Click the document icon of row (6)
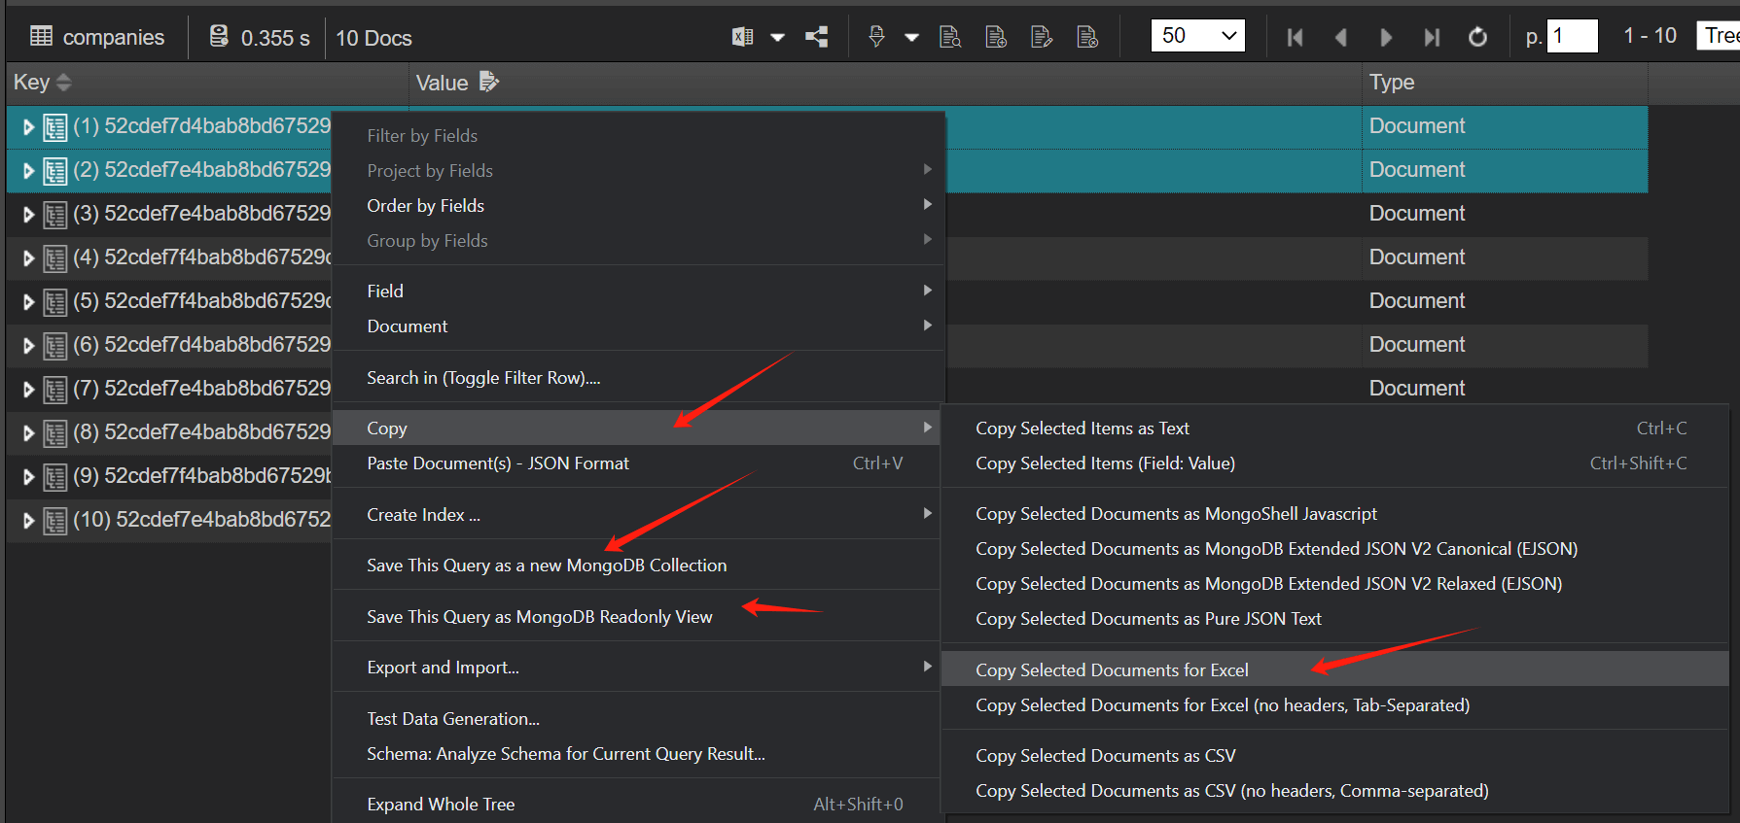1740x823 pixels. [54, 346]
